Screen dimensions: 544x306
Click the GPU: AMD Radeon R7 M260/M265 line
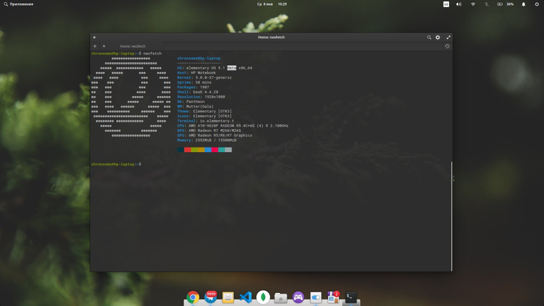tap(209, 130)
